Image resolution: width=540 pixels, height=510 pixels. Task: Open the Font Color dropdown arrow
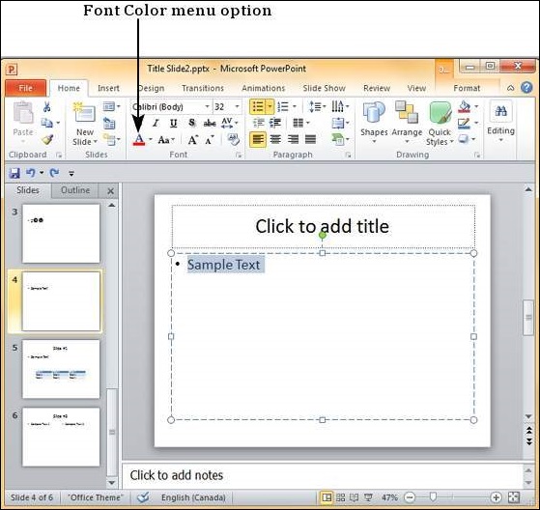(x=151, y=139)
